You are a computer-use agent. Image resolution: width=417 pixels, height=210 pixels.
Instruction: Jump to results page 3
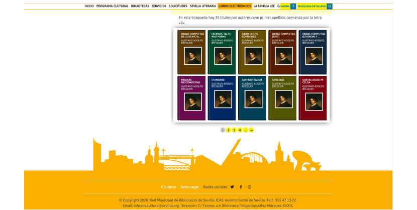234,130
